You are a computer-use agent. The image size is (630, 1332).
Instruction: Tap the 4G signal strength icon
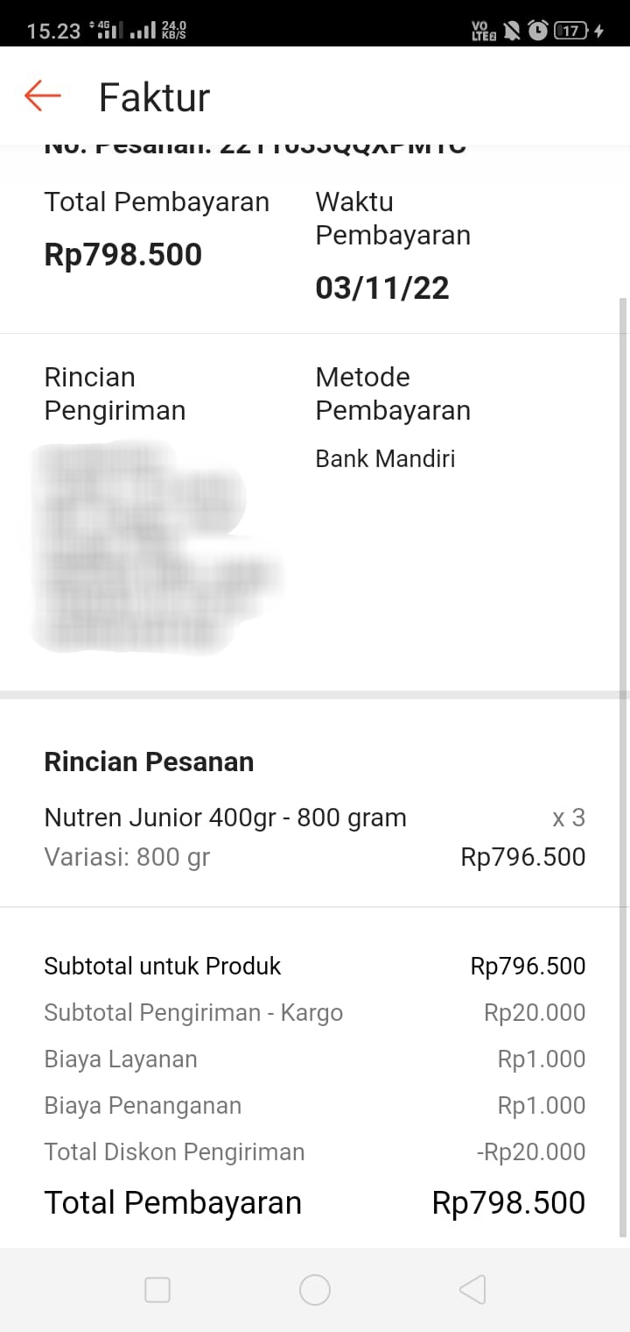click(107, 31)
